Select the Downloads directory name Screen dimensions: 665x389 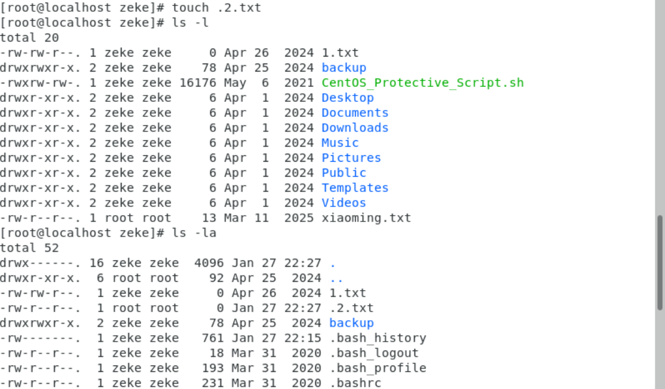[x=355, y=128]
